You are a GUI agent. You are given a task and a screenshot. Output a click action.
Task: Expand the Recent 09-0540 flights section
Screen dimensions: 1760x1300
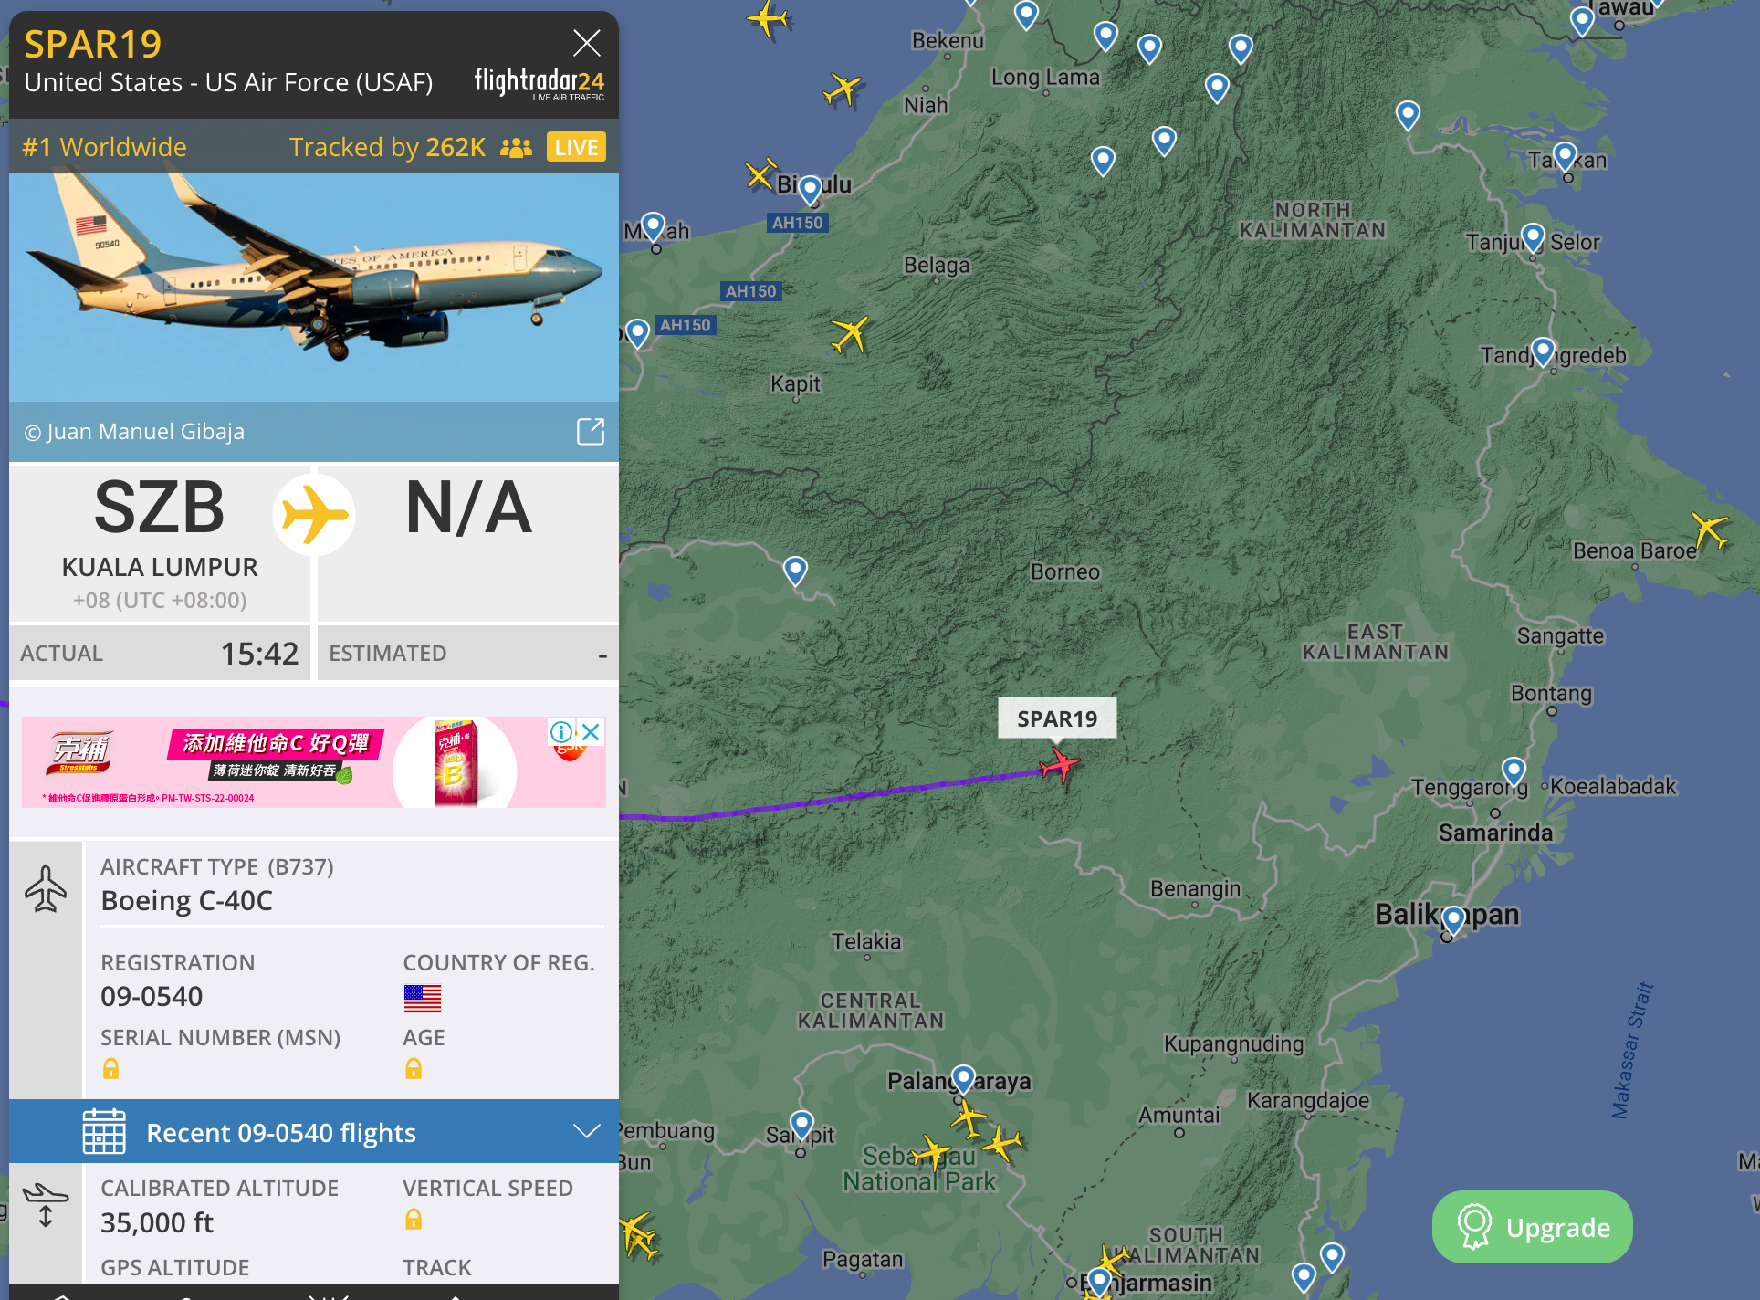coord(314,1132)
